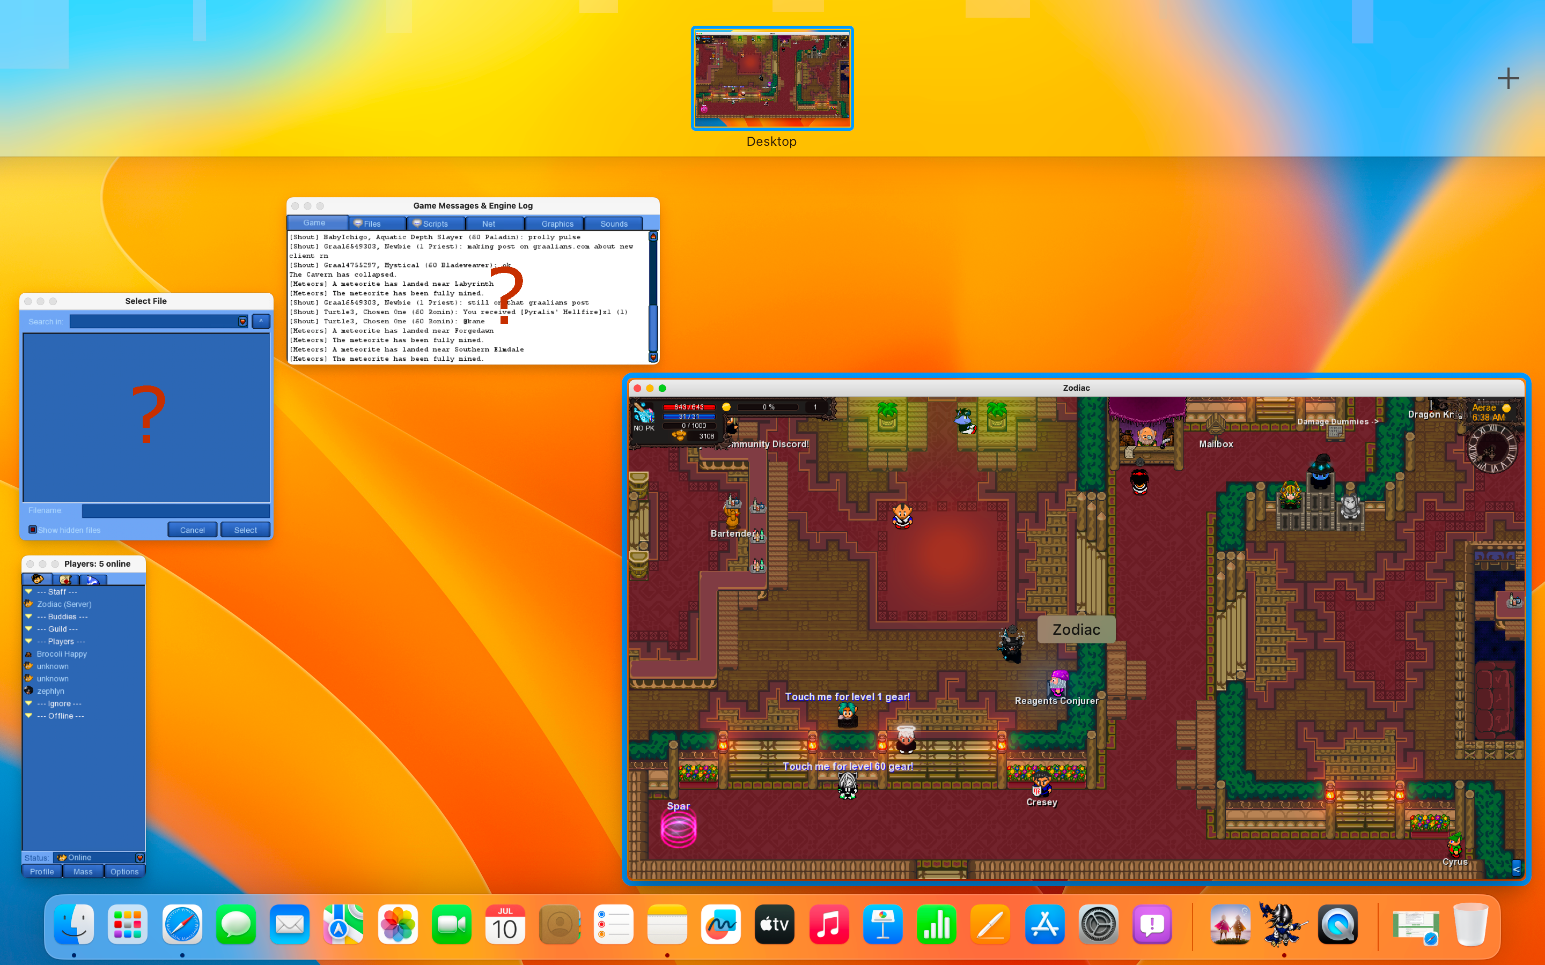The image size is (1545, 965).
Task: Click the Cresey NPC character
Action: 1041,784
